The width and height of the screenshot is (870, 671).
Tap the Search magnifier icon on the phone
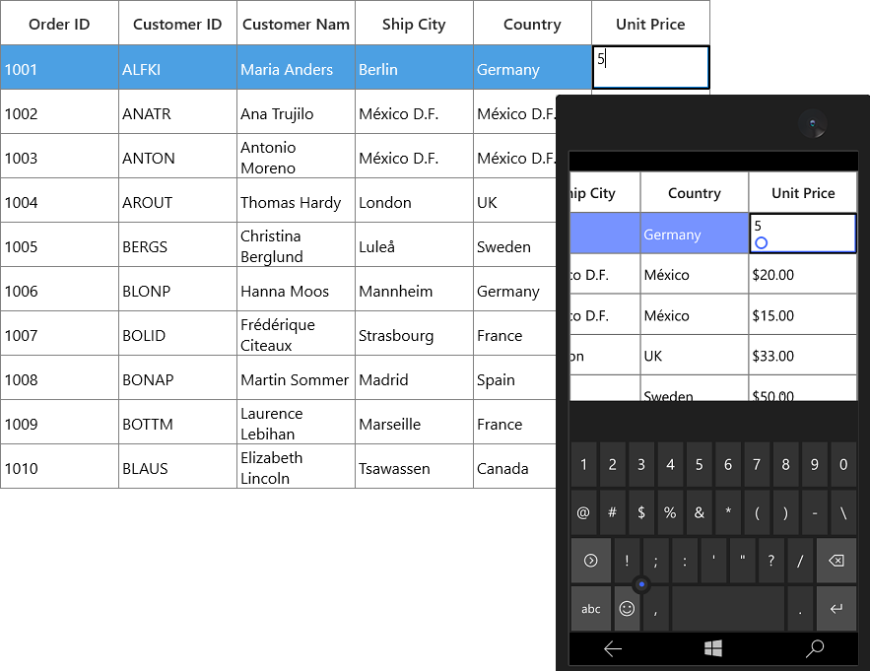pos(815,648)
